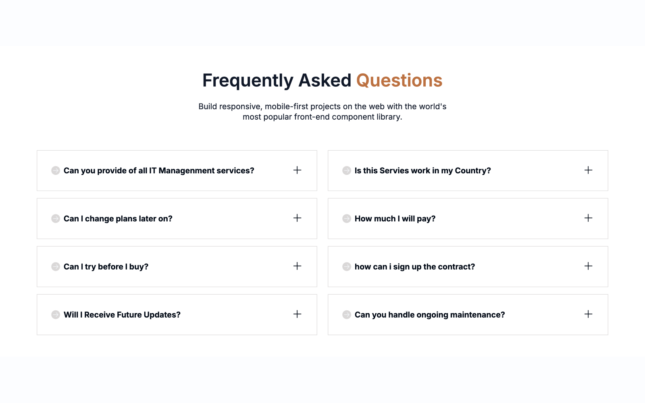Open "Is this Servies work in my Country?"
Image resolution: width=645 pixels, height=403 pixels.
coord(422,171)
